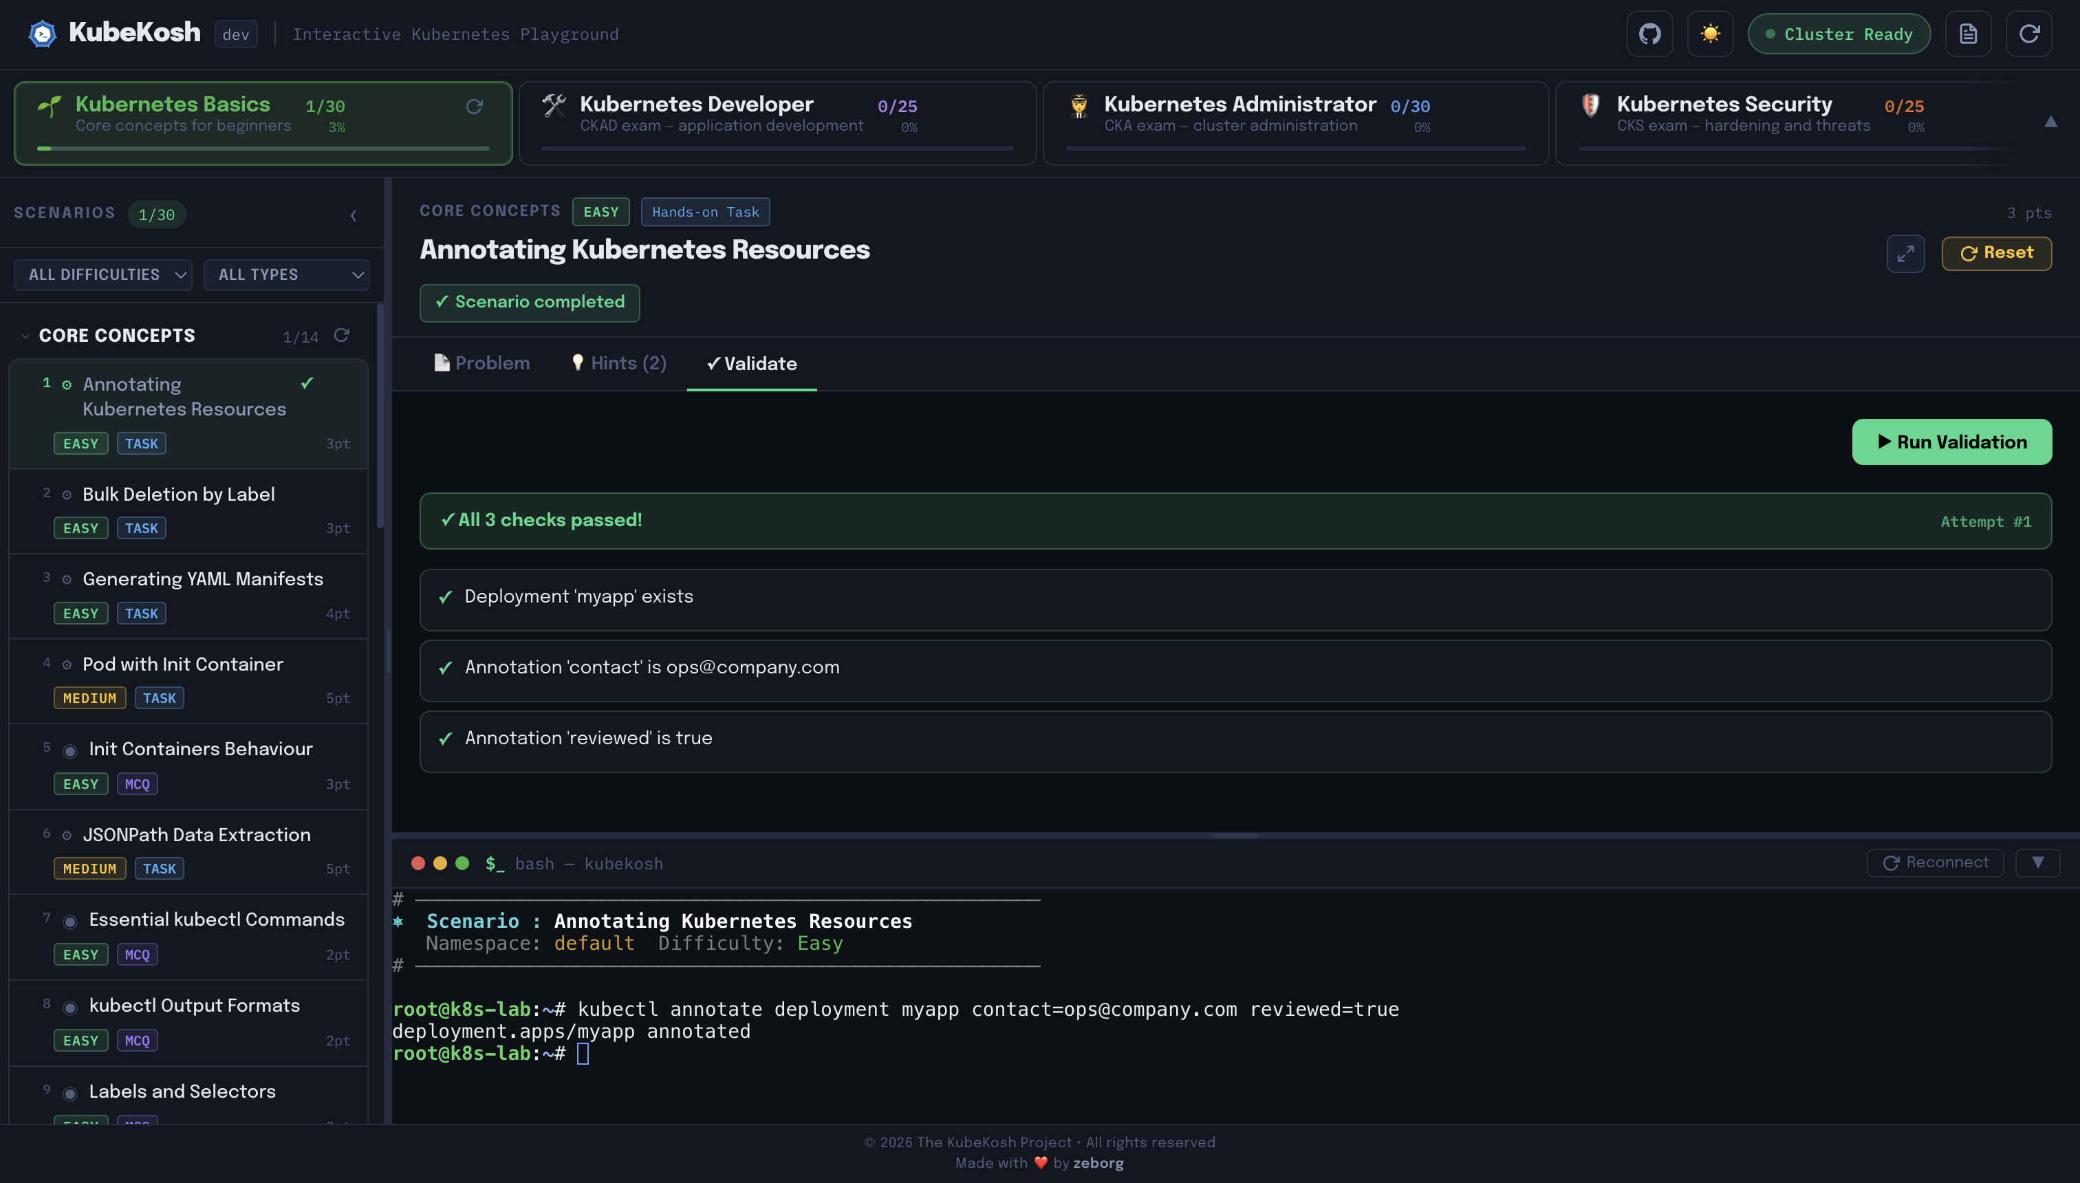Click the yellow terminal dot
2080x1183 pixels.
440,863
